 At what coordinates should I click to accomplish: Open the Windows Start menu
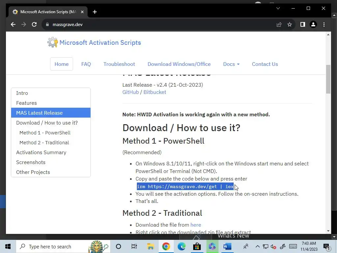8,246
